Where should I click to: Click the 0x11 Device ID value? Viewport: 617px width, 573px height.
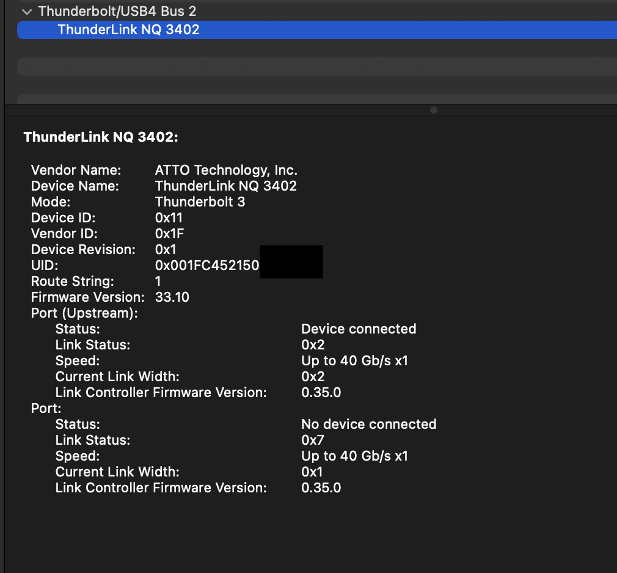coord(169,217)
